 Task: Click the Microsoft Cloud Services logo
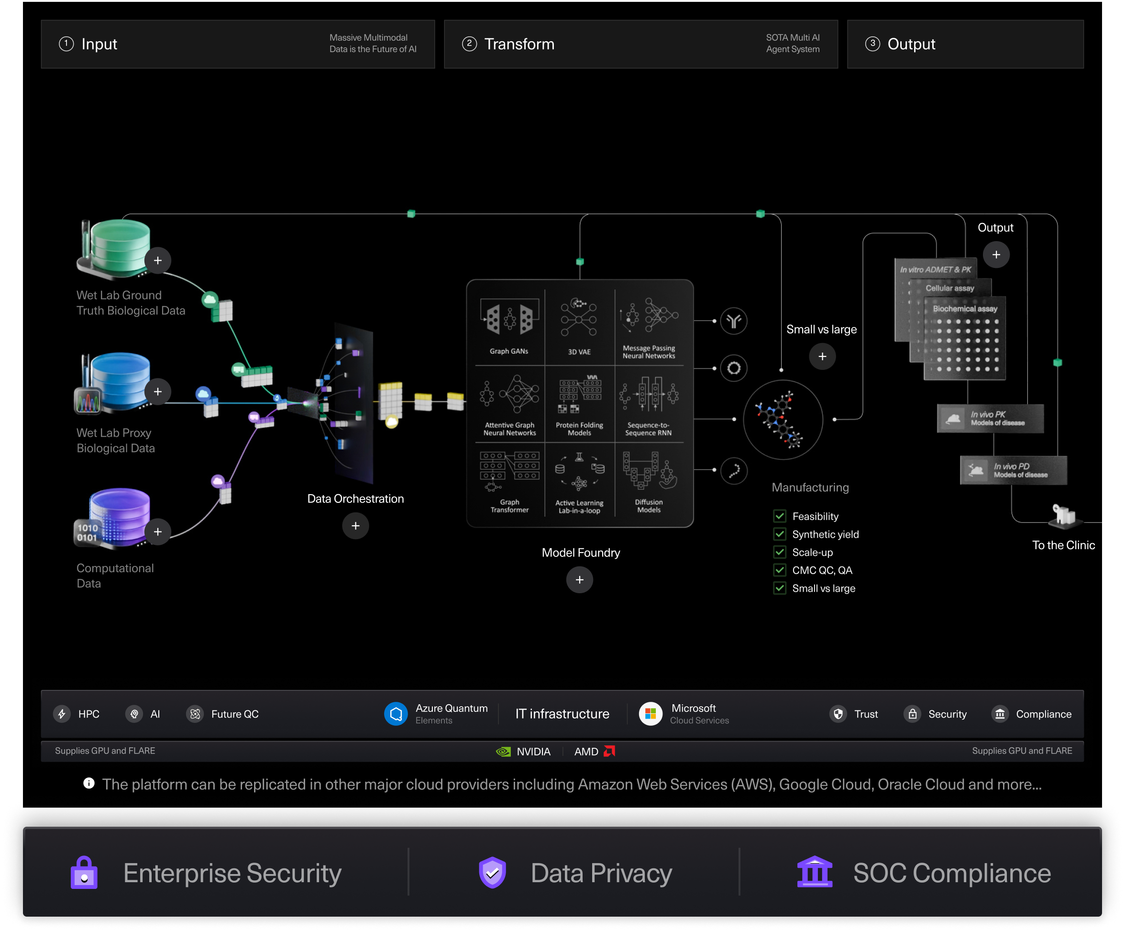click(x=651, y=714)
